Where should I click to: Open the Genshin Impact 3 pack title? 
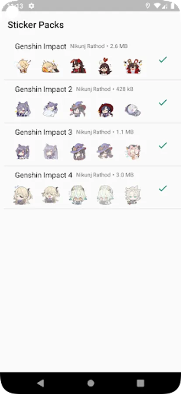coord(44,132)
